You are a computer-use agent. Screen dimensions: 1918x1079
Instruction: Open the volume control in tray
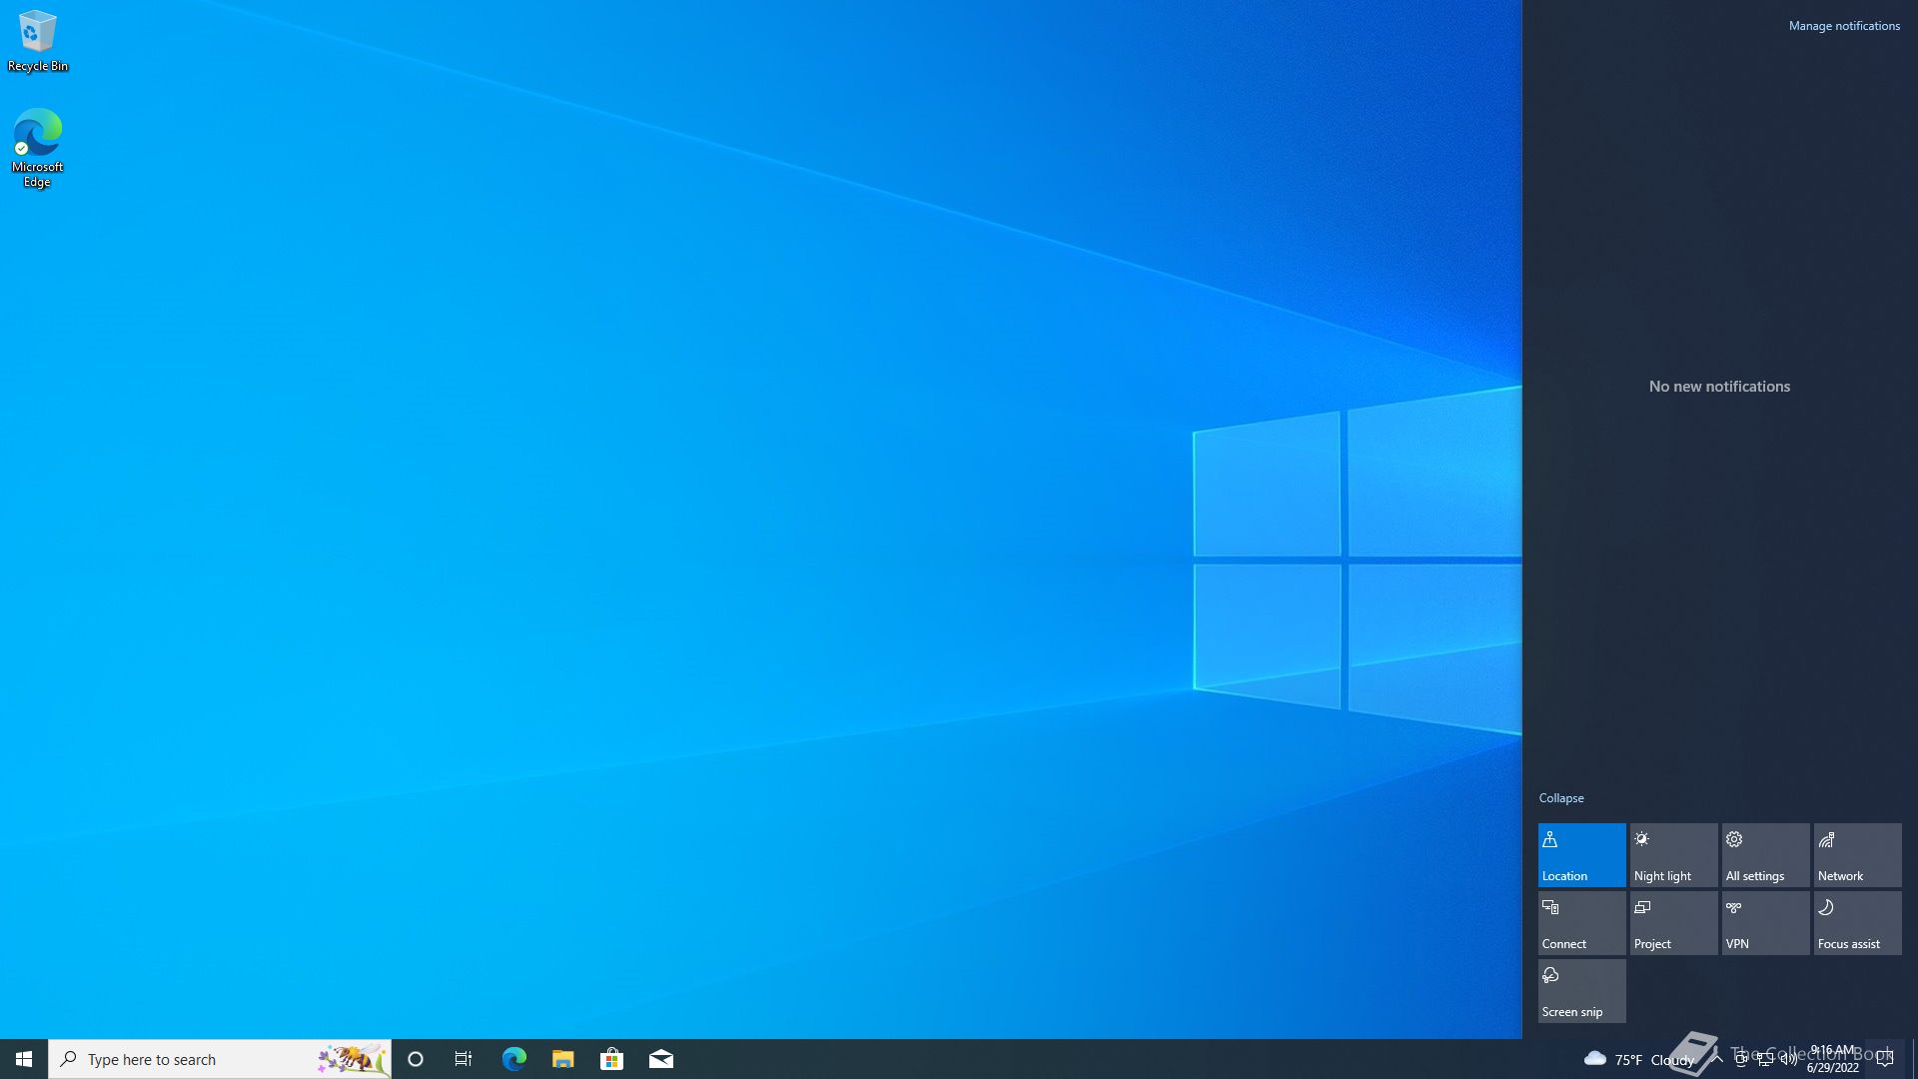click(x=1789, y=1059)
